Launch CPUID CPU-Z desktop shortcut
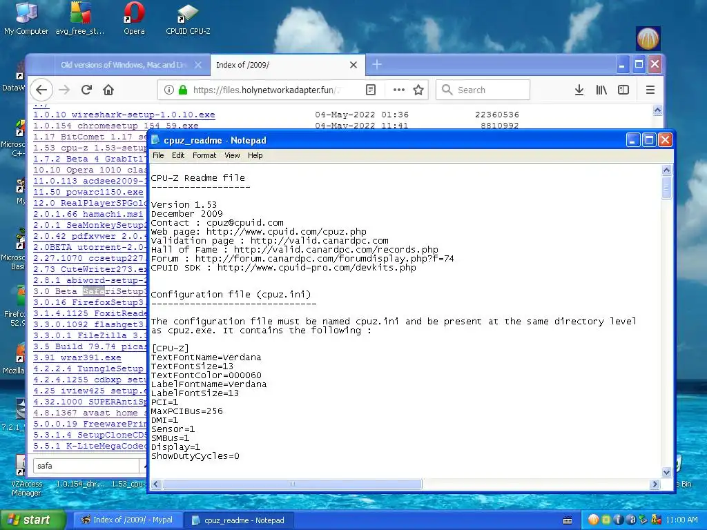This screenshot has width=707, height=530. click(x=188, y=19)
